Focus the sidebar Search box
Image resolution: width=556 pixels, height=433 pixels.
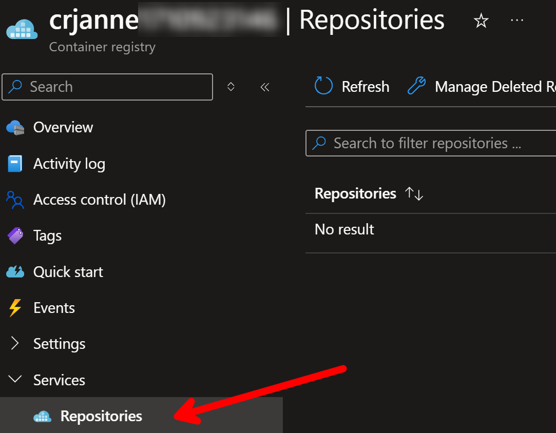[107, 87]
